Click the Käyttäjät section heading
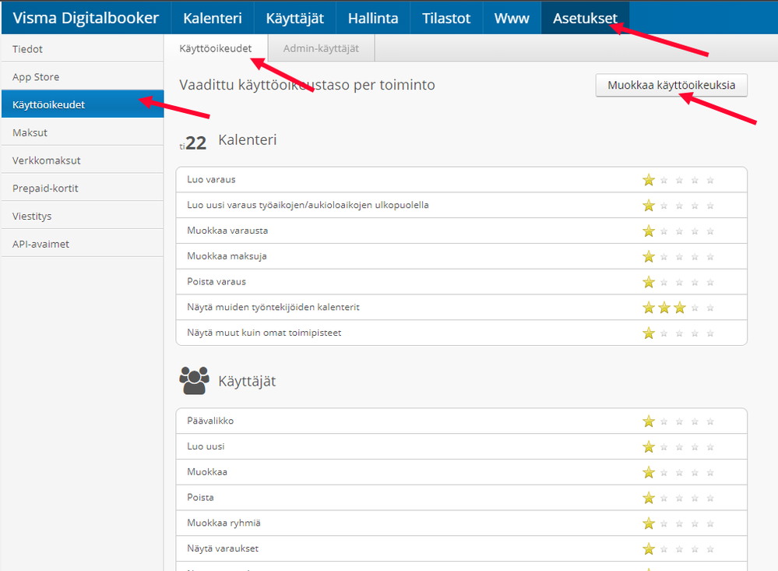 (247, 382)
